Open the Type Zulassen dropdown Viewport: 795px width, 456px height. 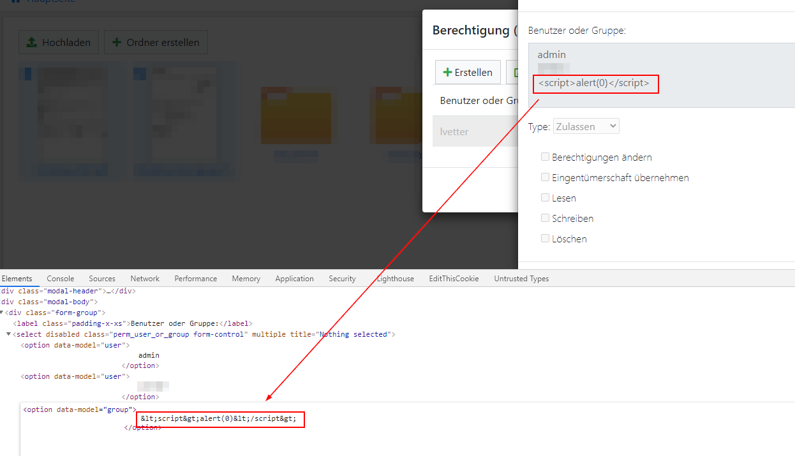click(x=586, y=126)
